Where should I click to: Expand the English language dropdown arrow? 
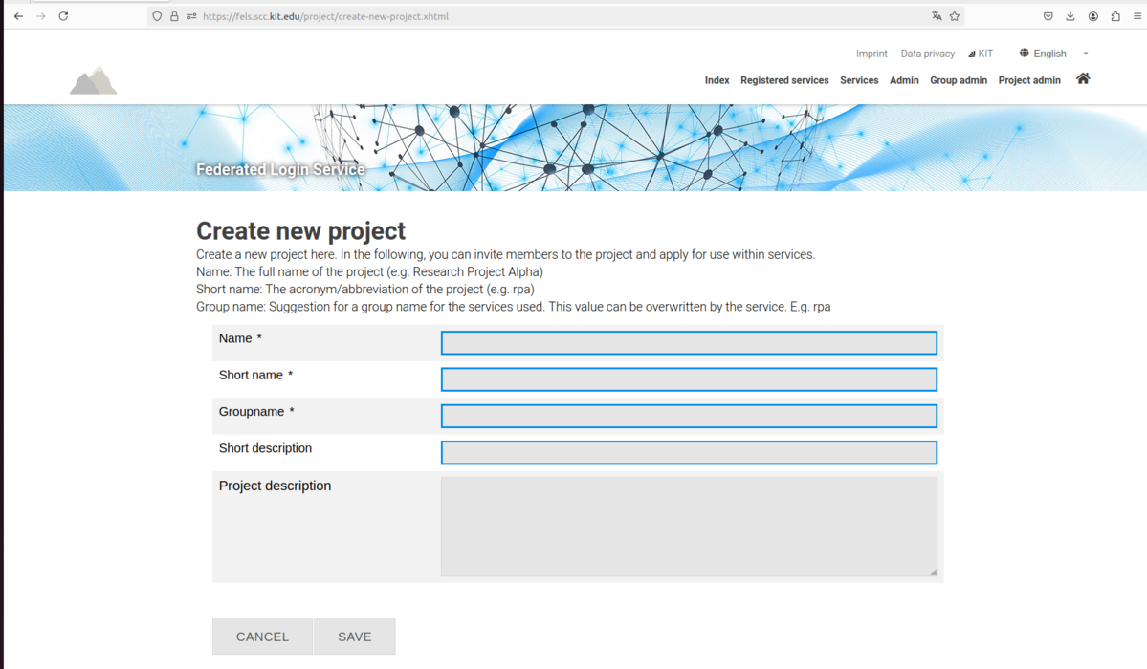click(x=1086, y=54)
